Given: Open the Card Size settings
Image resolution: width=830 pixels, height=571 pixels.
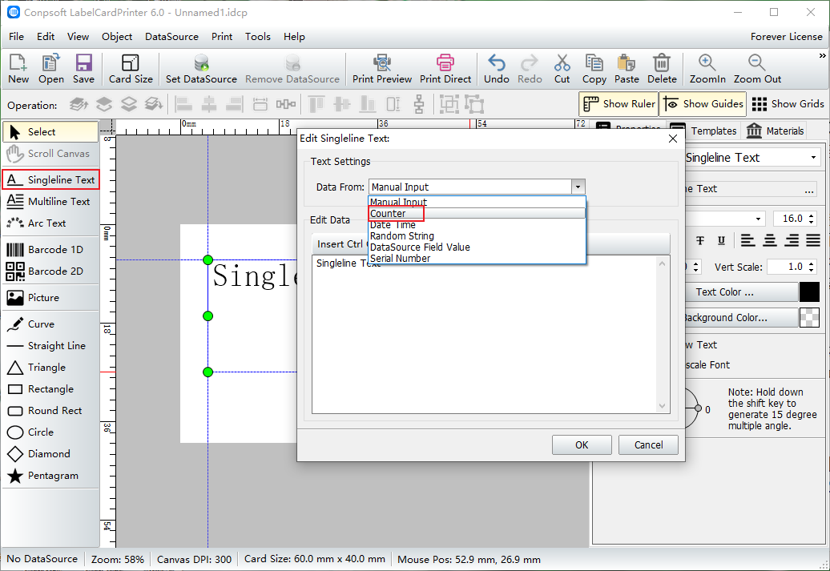Looking at the screenshot, I should pyautogui.click(x=131, y=69).
